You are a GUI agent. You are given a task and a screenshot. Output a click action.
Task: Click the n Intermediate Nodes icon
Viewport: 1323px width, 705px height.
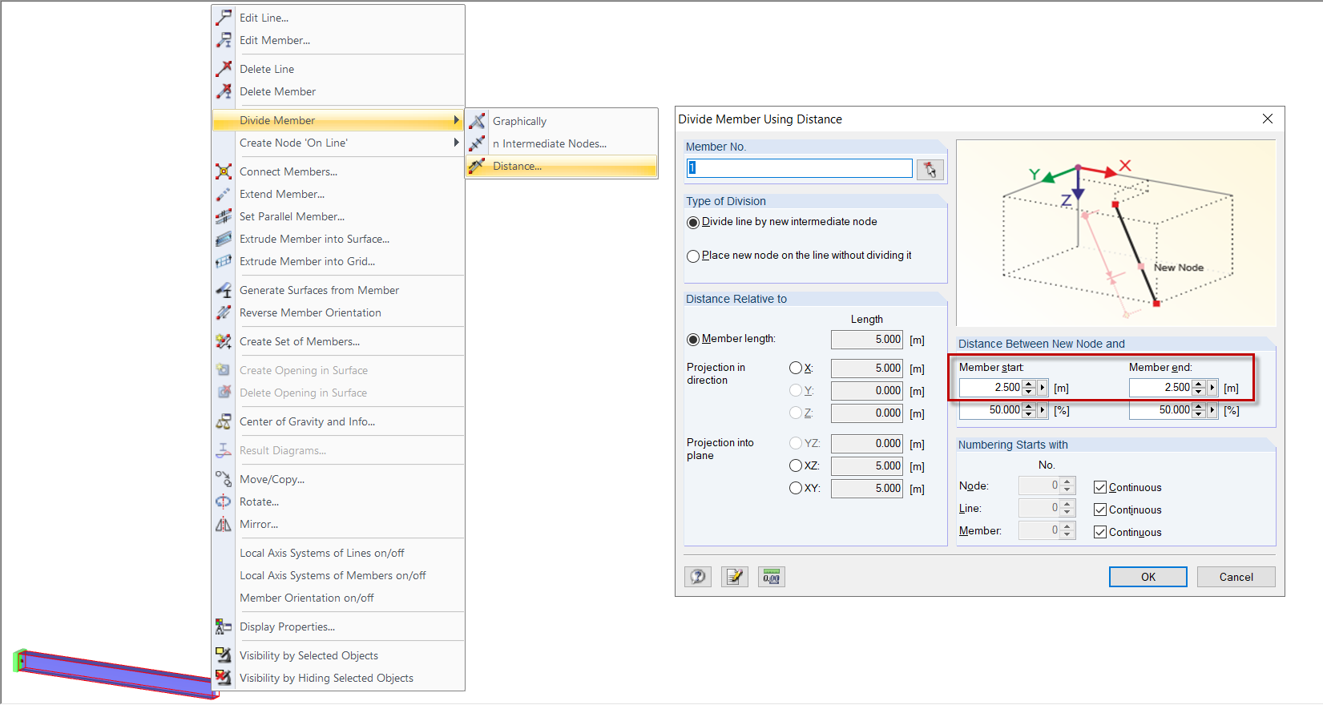click(477, 143)
